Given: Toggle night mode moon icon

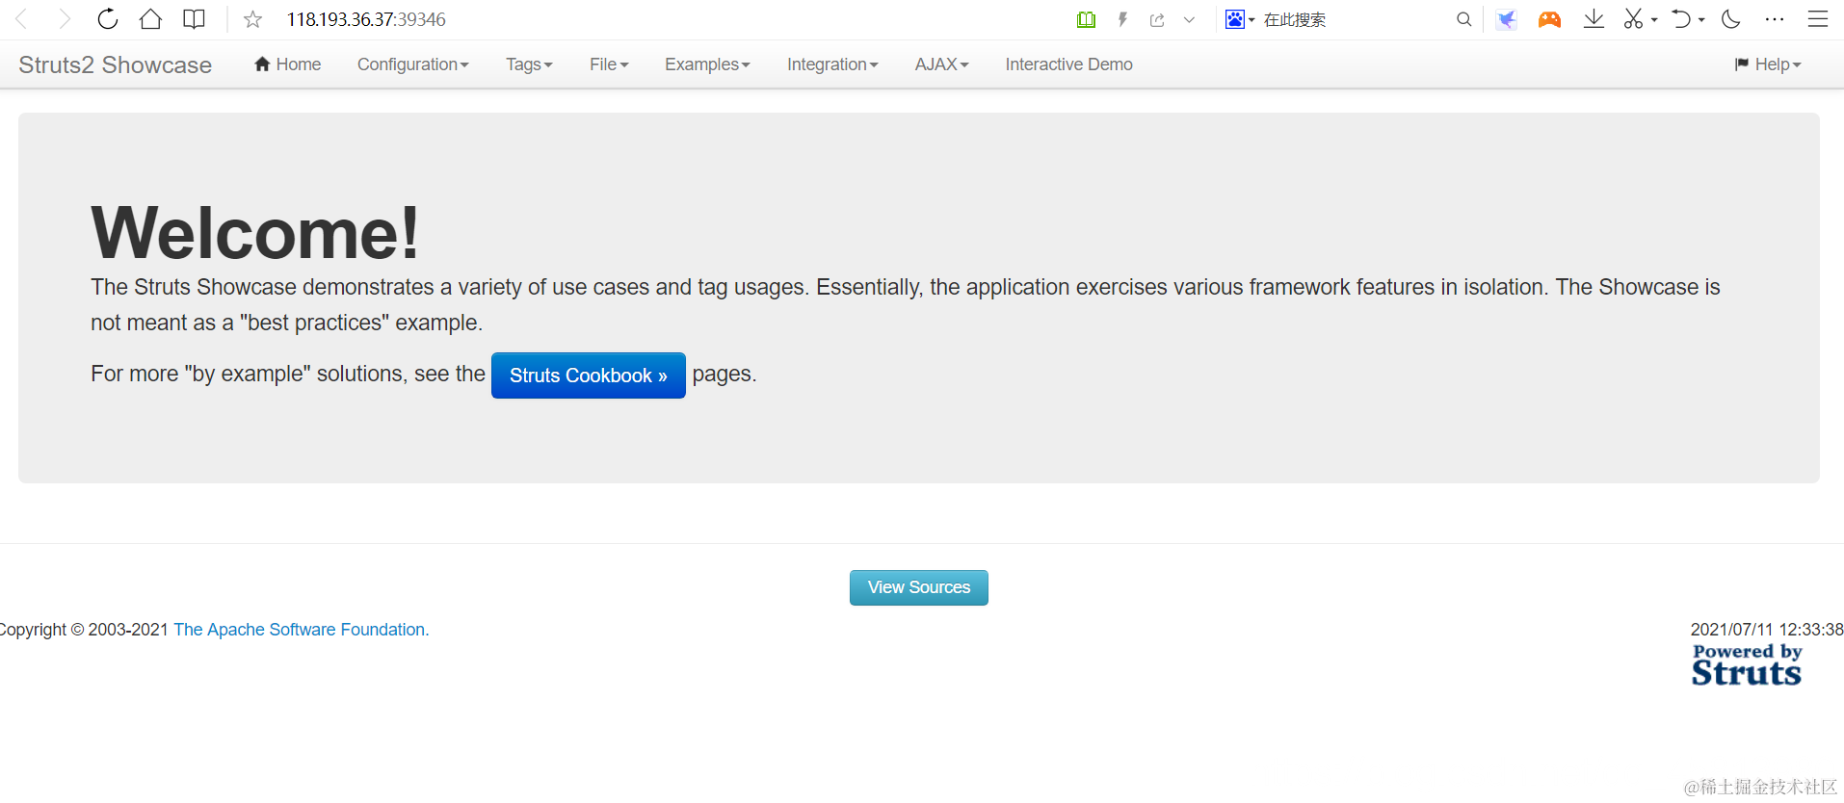Looking at the screenshot, I should [1731, 19].
